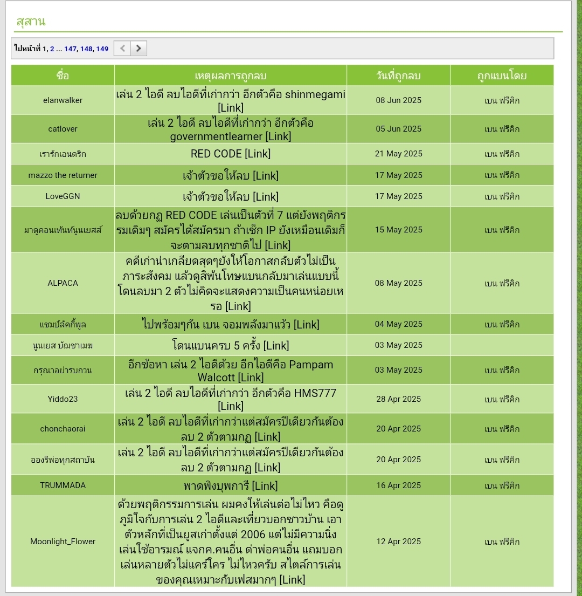Click the date 12 Apr 2025
Viewport: 582px width, 596px height.
[x=399, y=542]
